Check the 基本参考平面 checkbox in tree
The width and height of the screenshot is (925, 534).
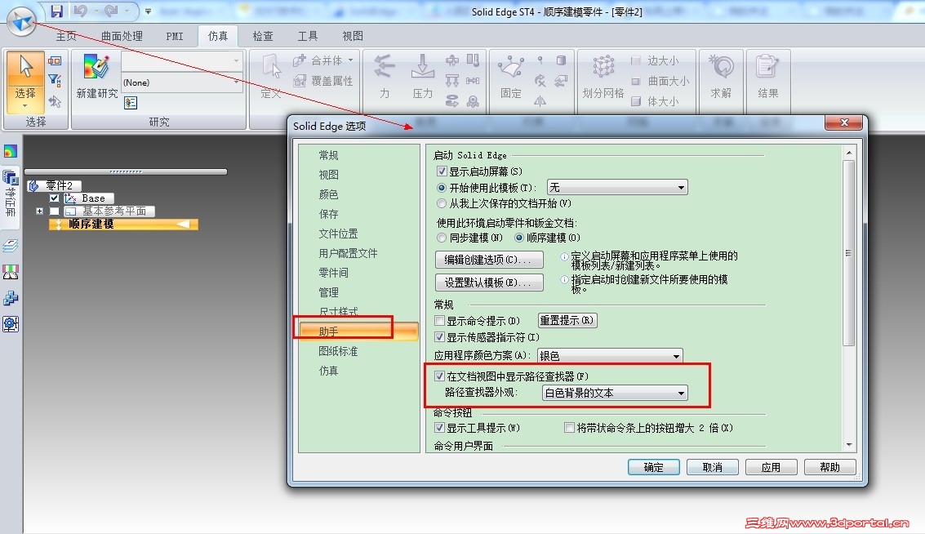click(x=54, y=211)
